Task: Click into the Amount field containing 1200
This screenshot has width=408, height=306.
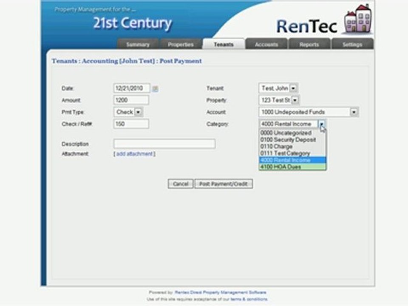Action: coord(131,100)
